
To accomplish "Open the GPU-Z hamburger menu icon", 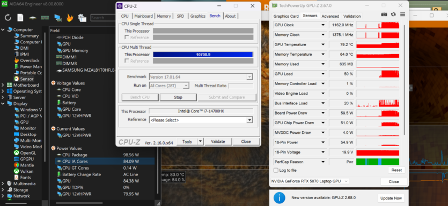I will click(402, 14).
